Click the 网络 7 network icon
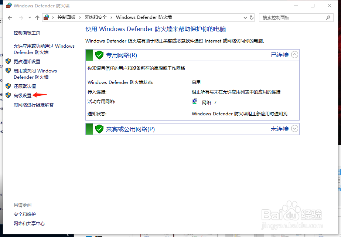Screen dimensions: 341x237 (x=195, y=102)
